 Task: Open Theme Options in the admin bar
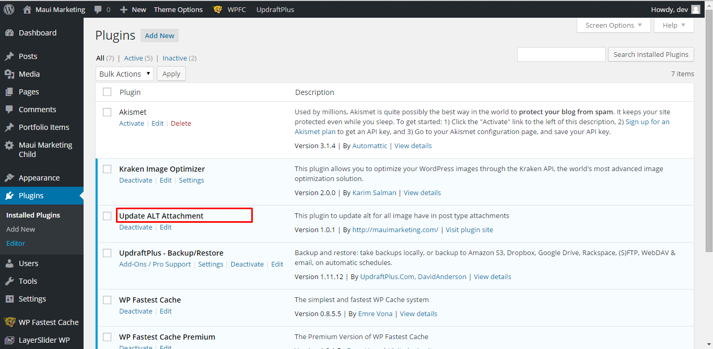tap(178, 9)
